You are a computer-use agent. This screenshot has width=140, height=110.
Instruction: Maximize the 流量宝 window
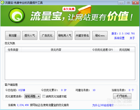coord(128,3)
